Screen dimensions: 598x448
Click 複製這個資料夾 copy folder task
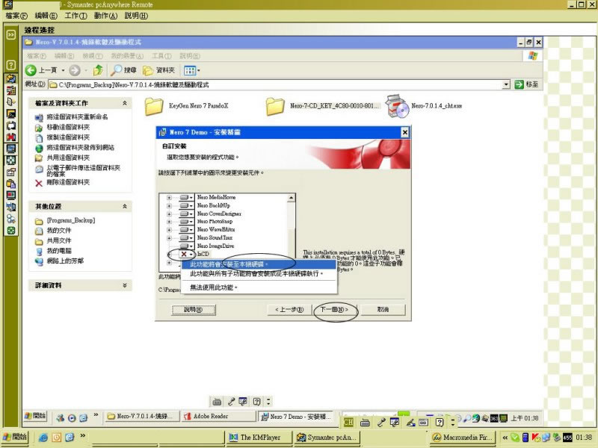click(x=64, y=137)
